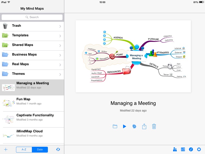
Task: Sort maps by Date
Action: tap(40, 149)
